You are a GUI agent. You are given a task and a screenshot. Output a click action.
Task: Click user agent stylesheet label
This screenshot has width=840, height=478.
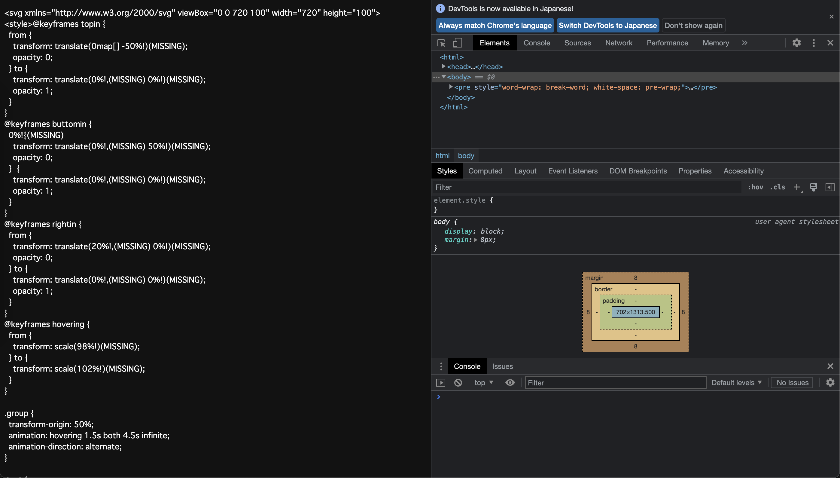(796, 222)
